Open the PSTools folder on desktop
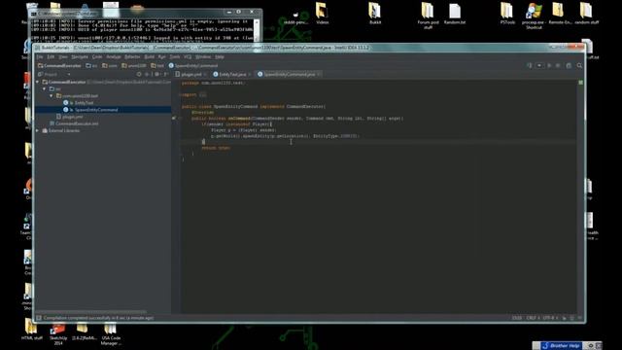622x350 pixels. pos(507,14)
